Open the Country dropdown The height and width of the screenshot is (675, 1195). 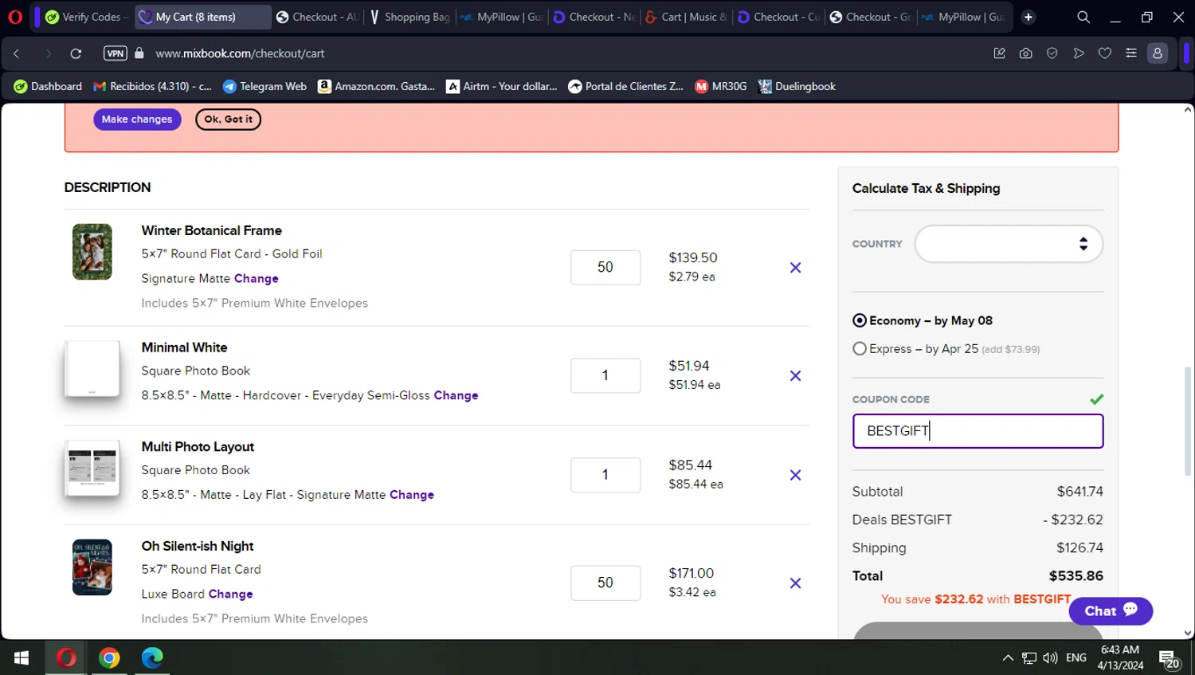point(1009,244)
